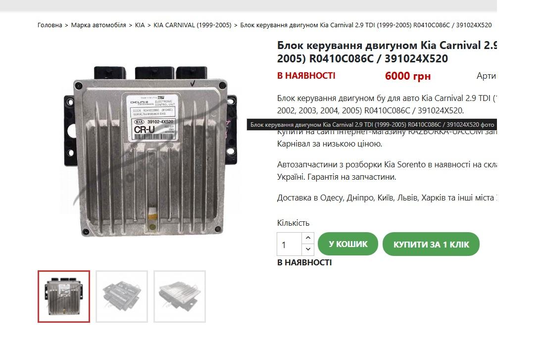
Task: Go to the KIA breadcrumb link
Action: 140,25
